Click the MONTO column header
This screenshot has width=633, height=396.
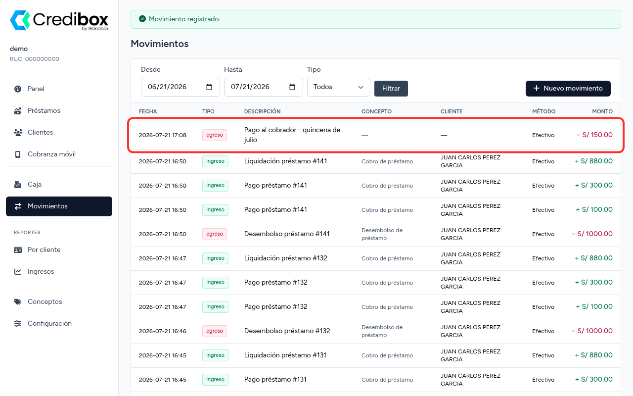click(x=602, y=112)
